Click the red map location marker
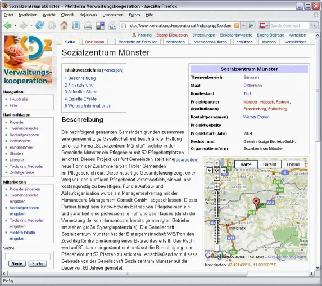The width and height of the screenshot is (322, 286). (x=256, y=203)
